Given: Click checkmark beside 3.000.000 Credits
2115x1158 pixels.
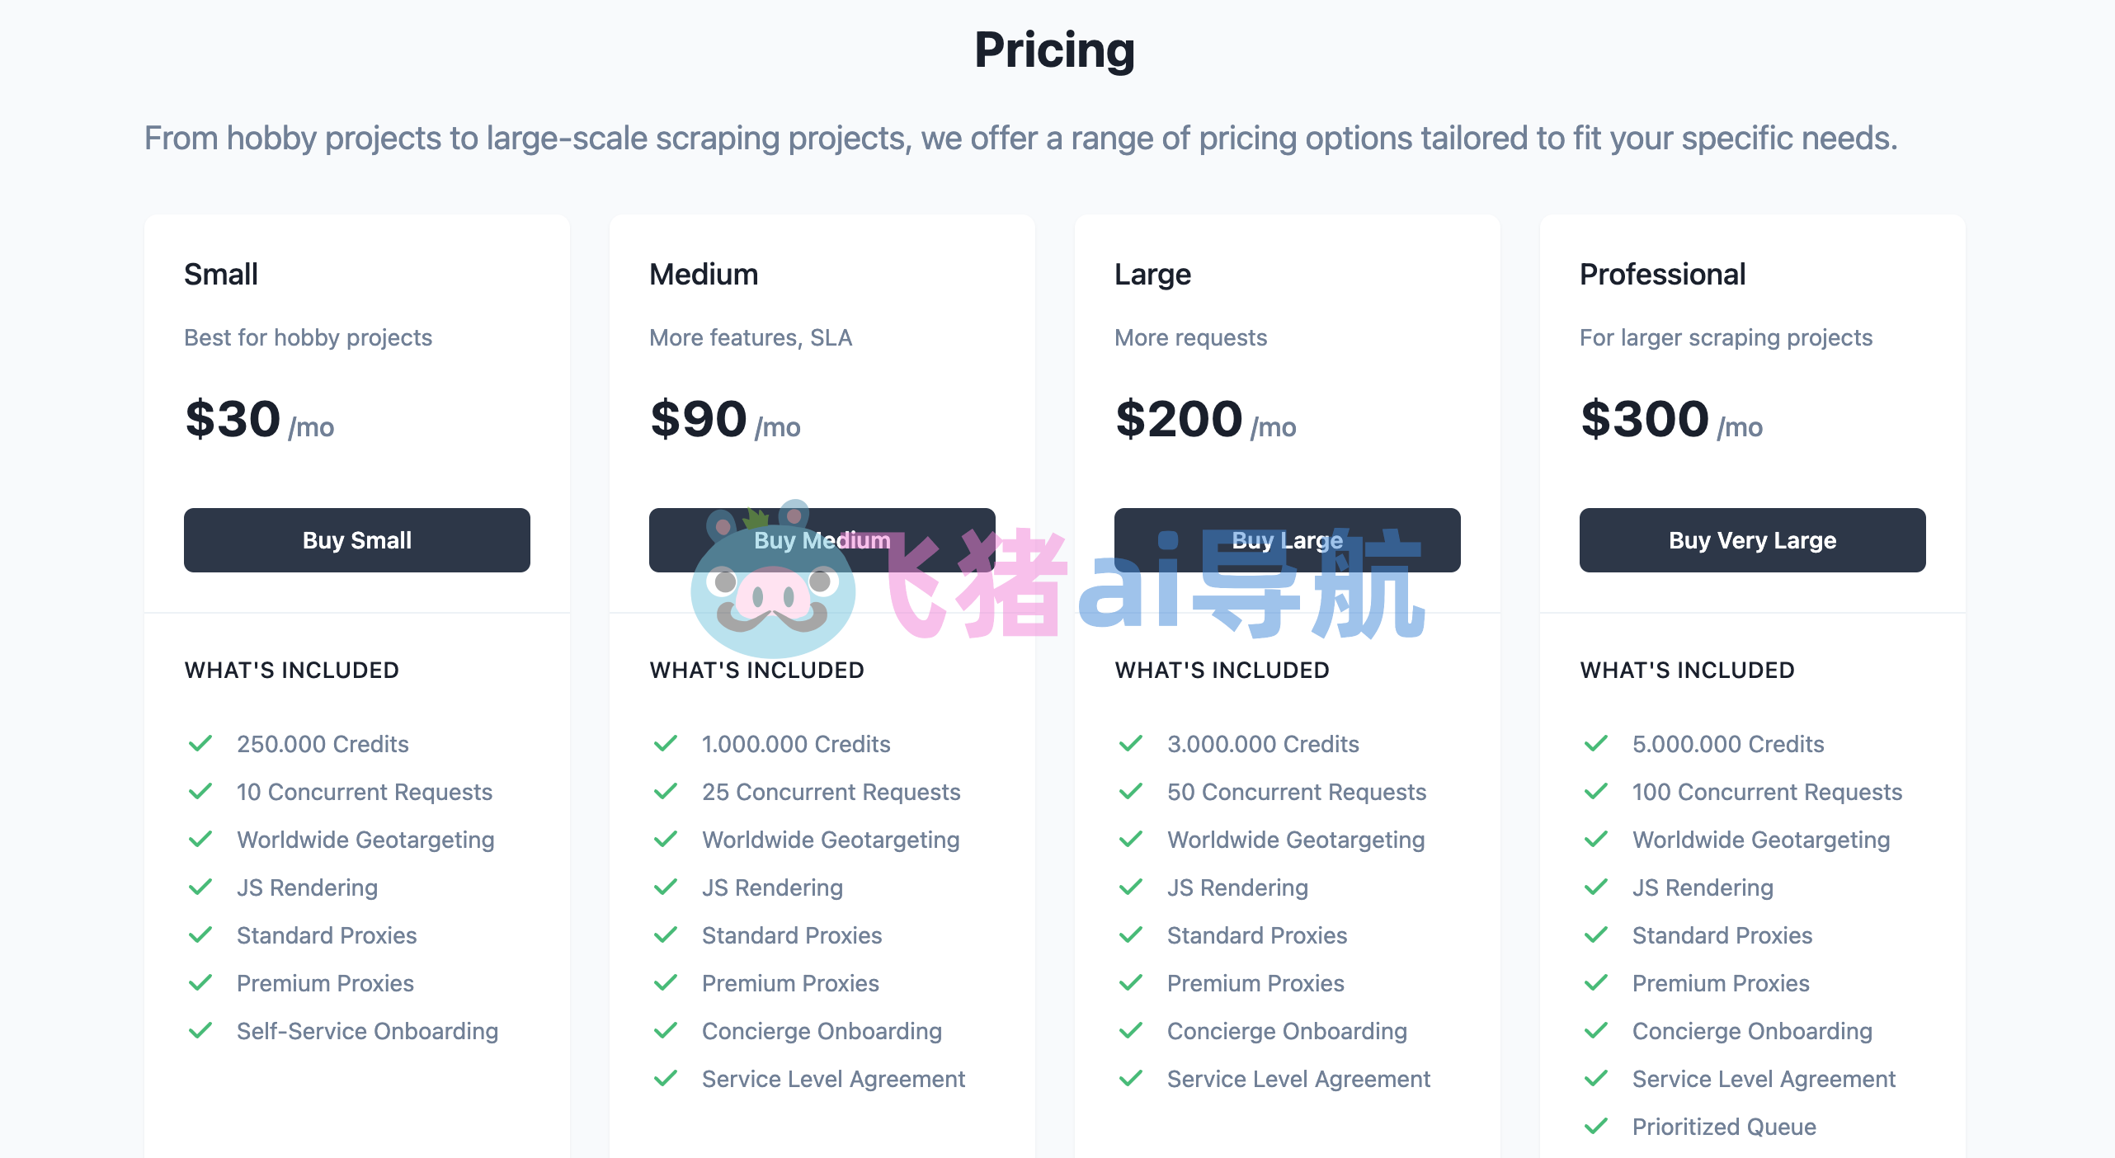Looking at the screenshot, I should 1131,744.
